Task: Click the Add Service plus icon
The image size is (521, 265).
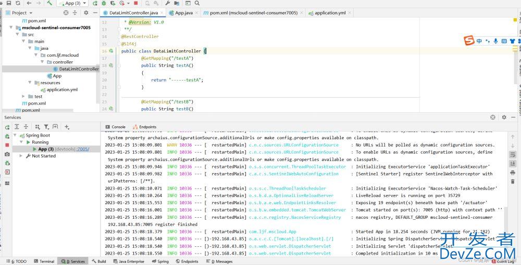Action: click(x=67, y=127)
